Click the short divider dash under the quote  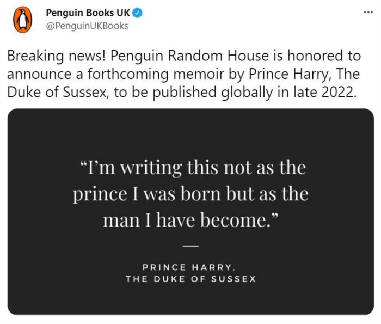coord(190,246)
